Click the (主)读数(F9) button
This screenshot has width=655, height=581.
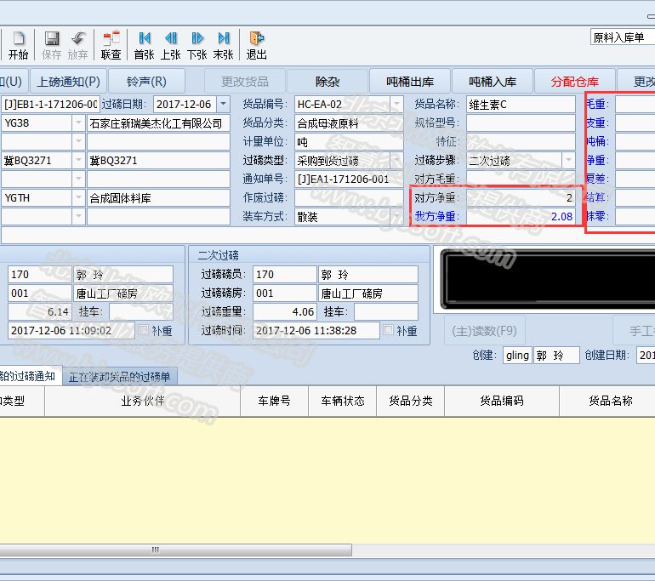(485, 331)
